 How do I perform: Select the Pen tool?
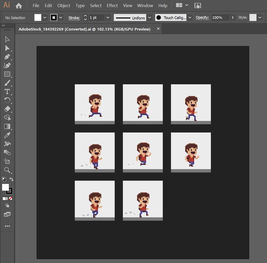(x=7, y=57)
